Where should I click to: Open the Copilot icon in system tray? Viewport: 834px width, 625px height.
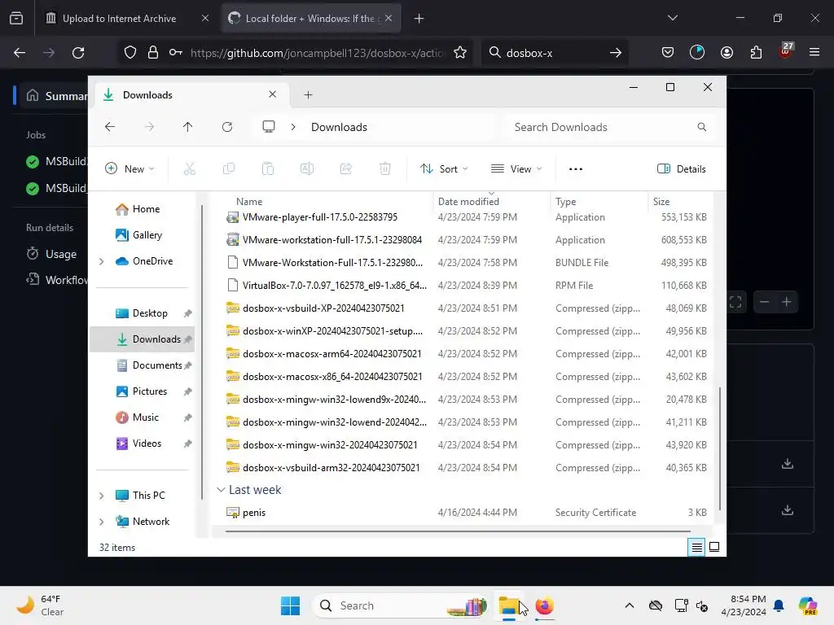coord(808,605)
